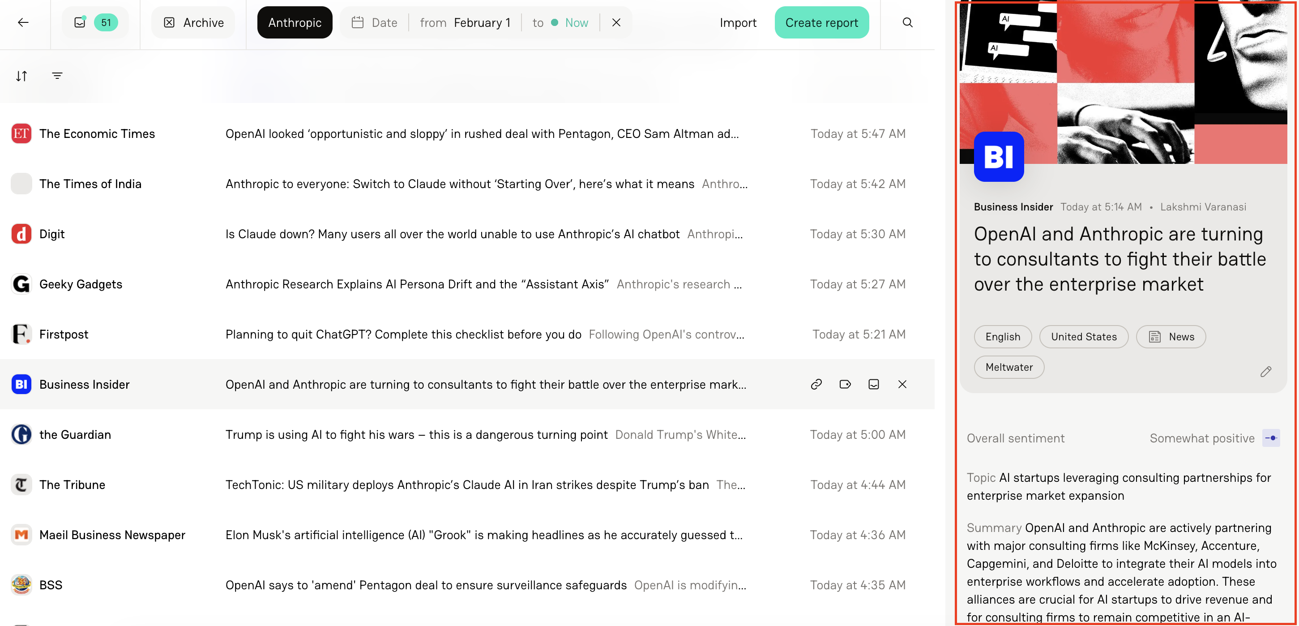Open the tag icon on the Business Insider row

pos(845,384)
